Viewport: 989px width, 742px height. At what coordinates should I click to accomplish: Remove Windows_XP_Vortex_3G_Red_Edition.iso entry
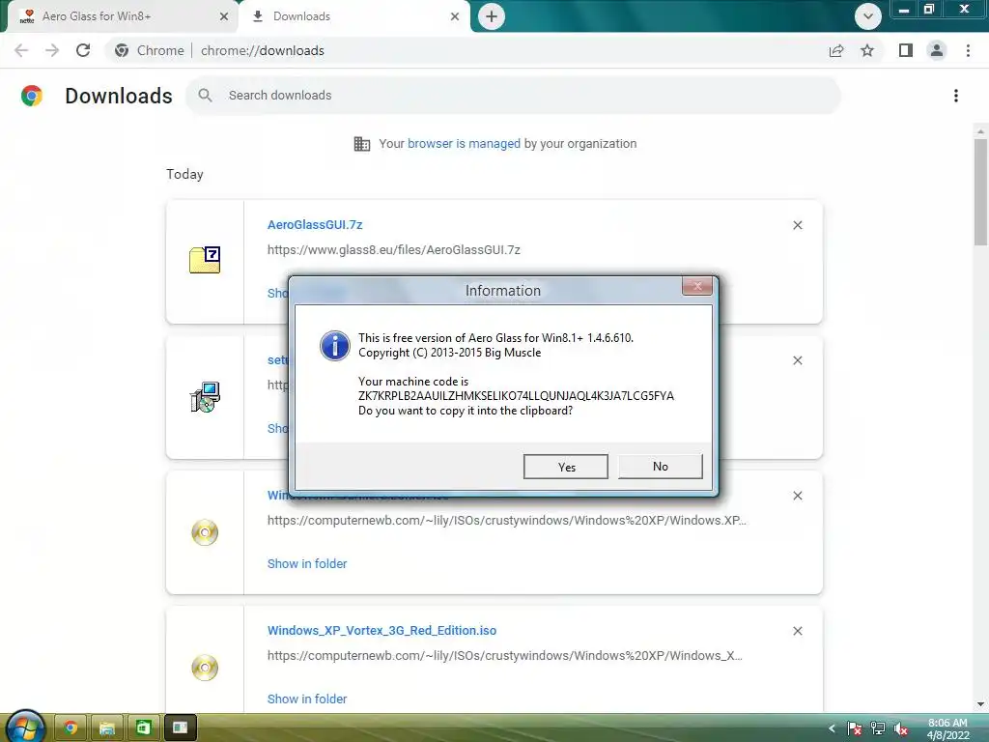(797, 631)
